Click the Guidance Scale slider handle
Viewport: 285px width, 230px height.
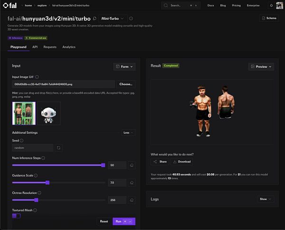(x=47, y=182)
